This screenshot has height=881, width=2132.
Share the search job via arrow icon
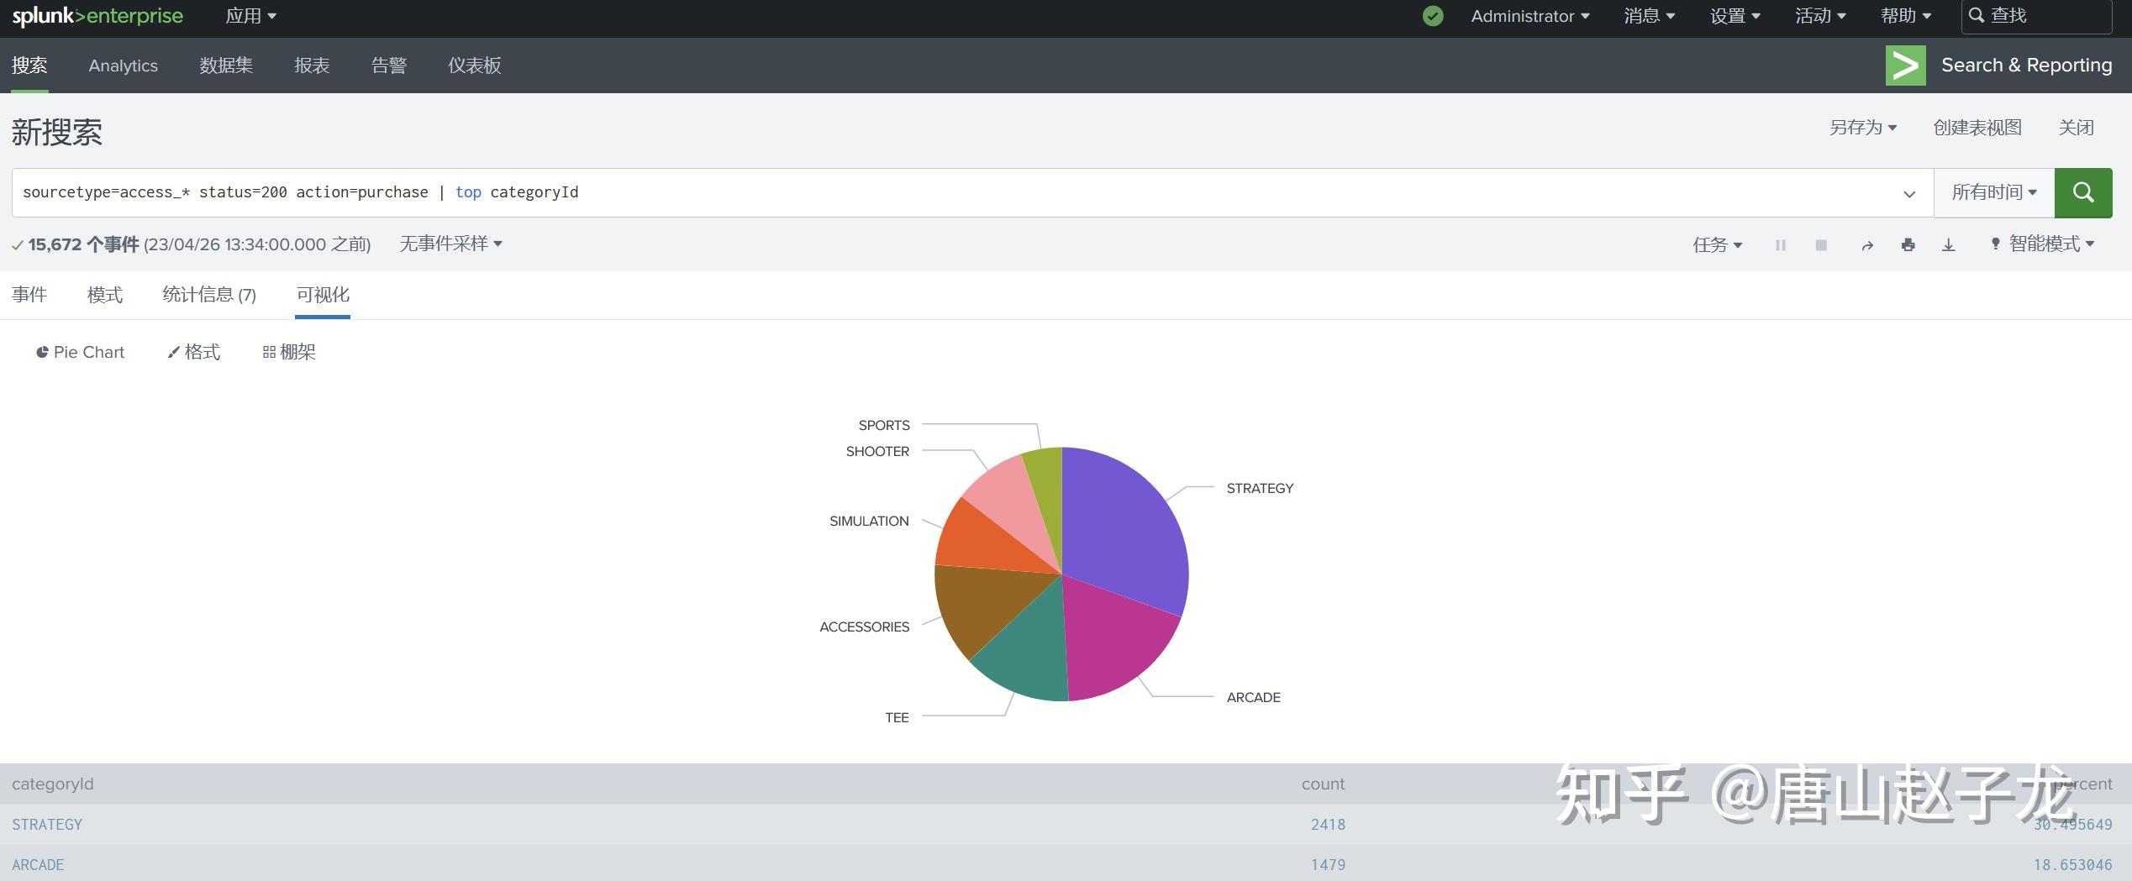(x=1867, y=245)
